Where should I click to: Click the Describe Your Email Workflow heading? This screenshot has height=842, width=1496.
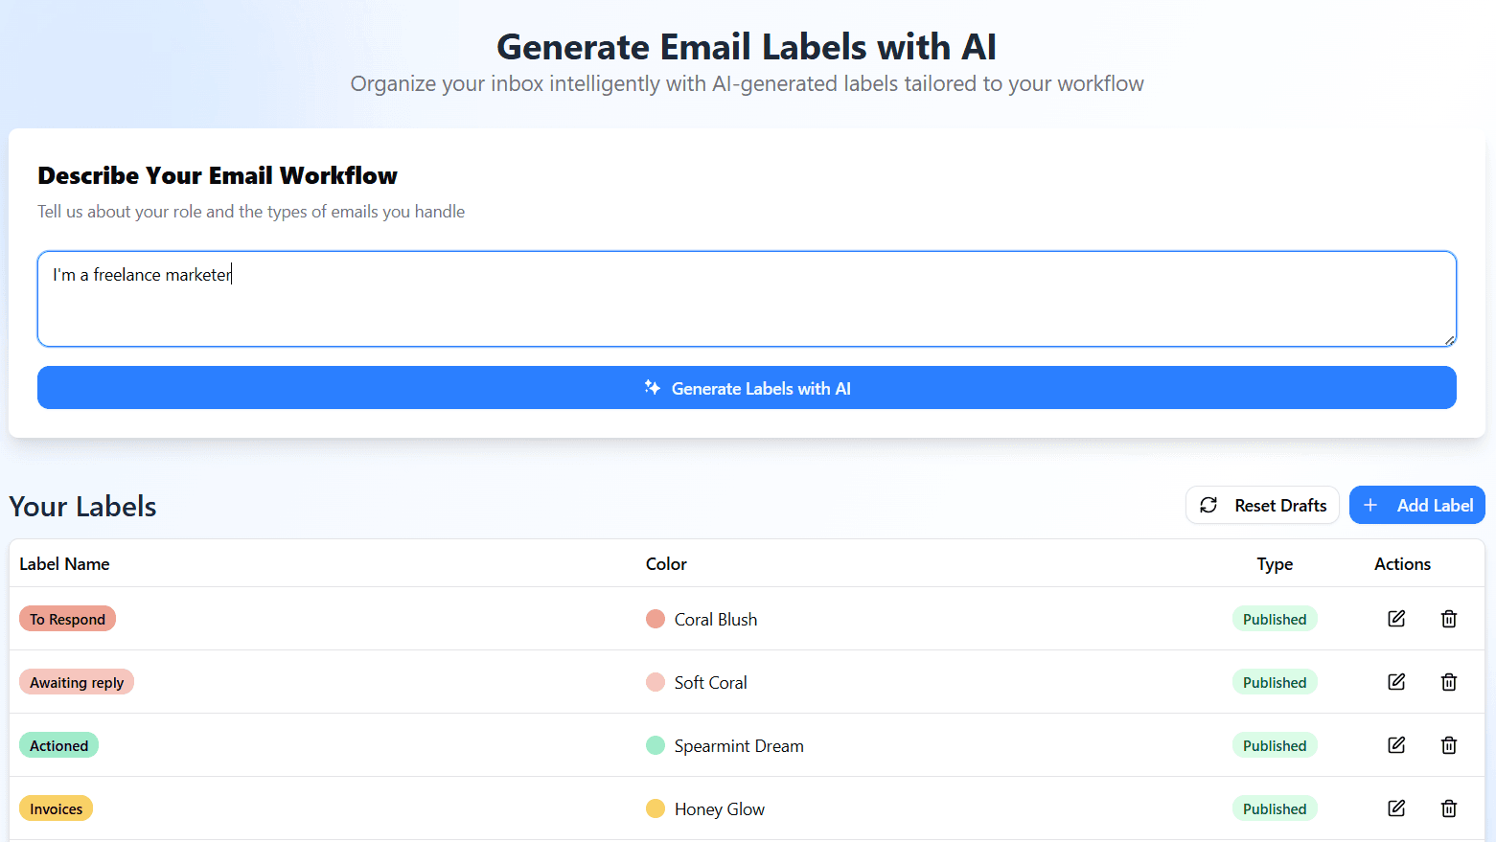click(x=218, y=175)
